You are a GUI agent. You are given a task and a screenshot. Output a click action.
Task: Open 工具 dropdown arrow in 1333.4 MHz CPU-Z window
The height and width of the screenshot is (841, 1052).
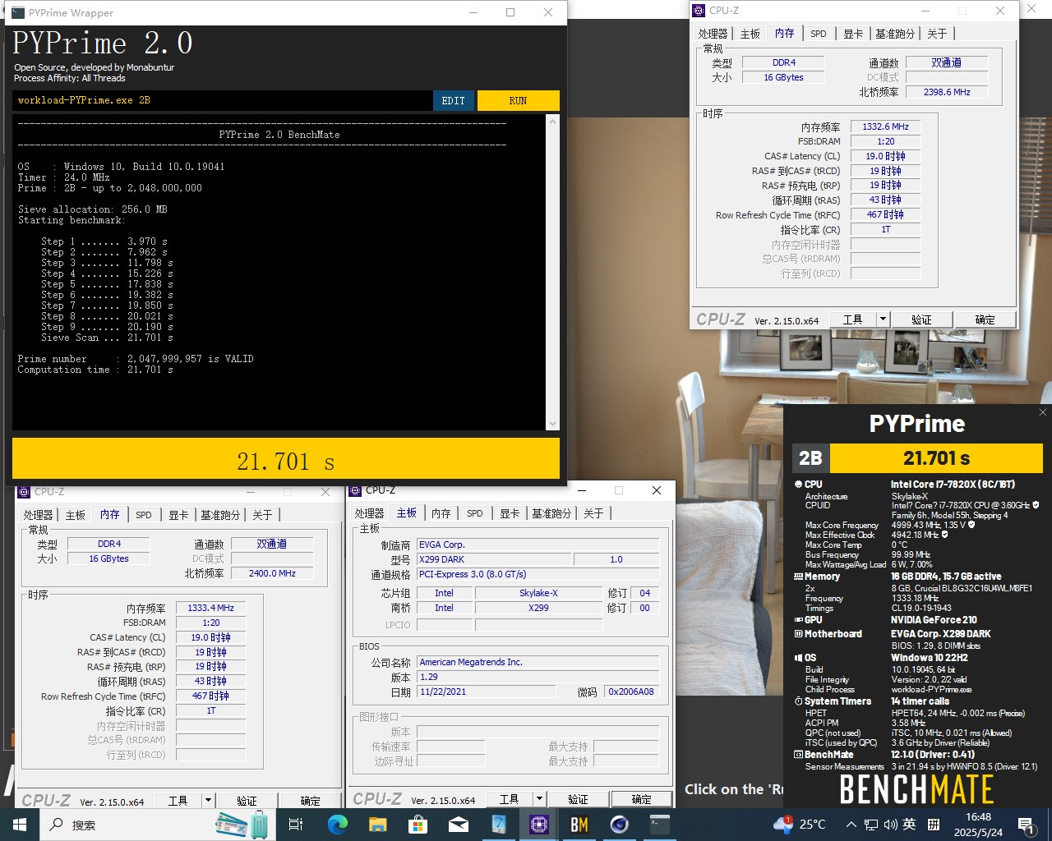(x=208, y=800)
